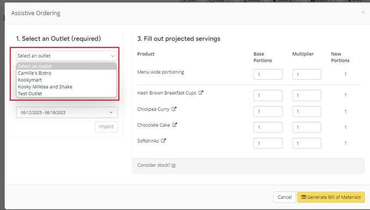The width and height of the screenshot is (370, 210).
Task: Focus Chocolate Cake Base Portions field
Action: click(x=268, y=127)
